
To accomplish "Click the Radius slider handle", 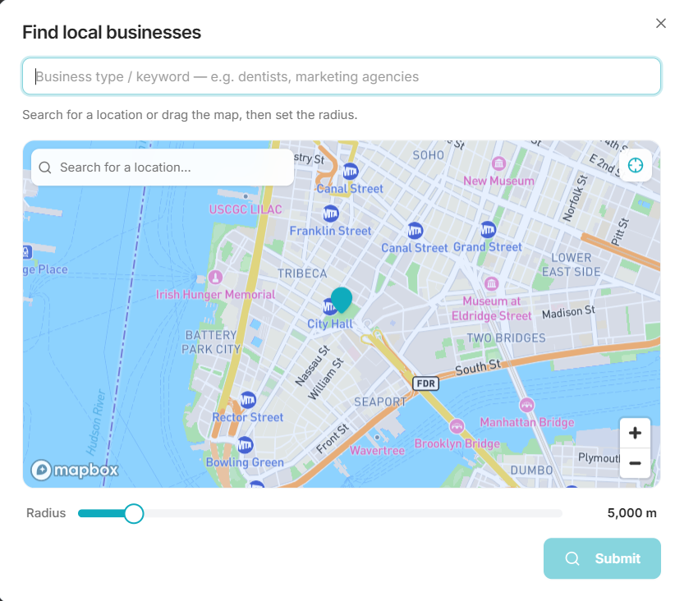I will tap(134, 513).
